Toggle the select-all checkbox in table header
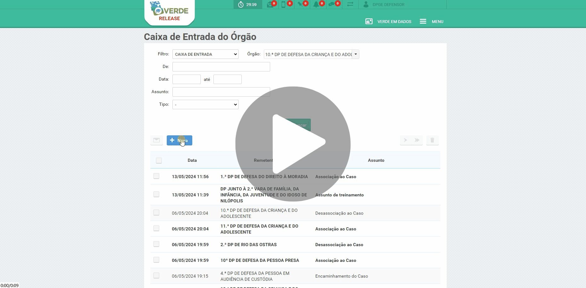586x288 pixels. click(x=159, y=161)
